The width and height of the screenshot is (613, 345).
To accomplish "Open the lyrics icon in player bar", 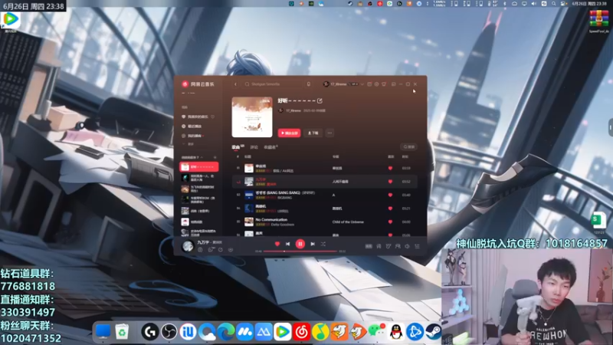I will [379, 246].
